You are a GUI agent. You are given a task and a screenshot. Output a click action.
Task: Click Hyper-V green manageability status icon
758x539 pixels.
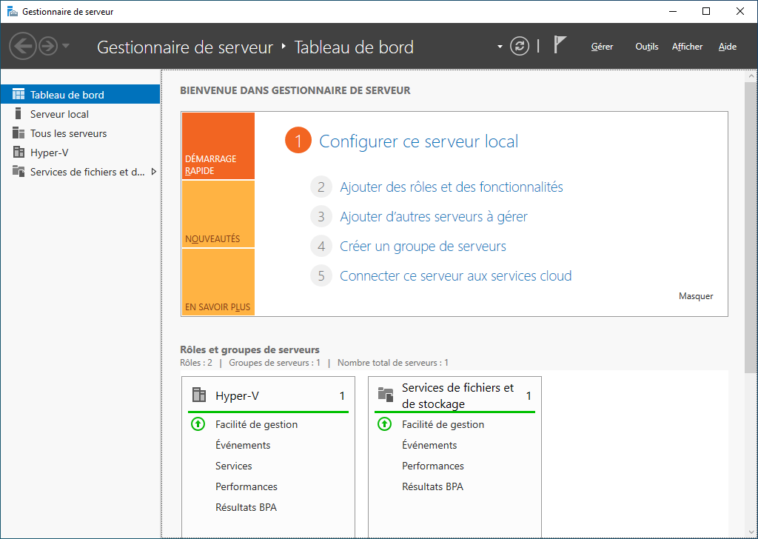[198, 424]
